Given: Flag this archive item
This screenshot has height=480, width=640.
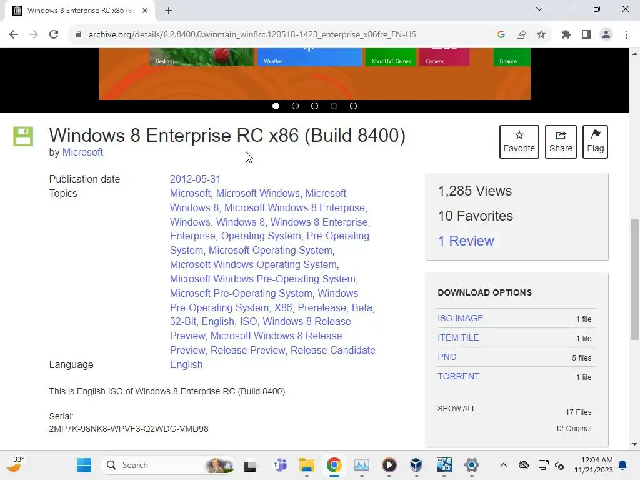Looking at the screenshot, I should point(595,142).
